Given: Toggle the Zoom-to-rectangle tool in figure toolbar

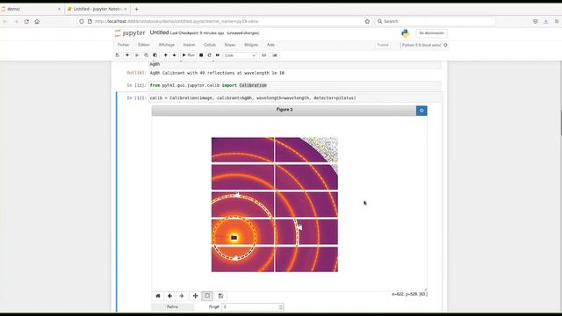Looking at the screenshot, I should point(207,296).
